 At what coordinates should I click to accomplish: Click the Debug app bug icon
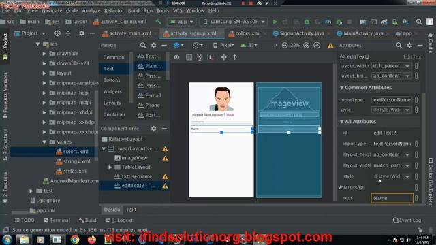307,22
